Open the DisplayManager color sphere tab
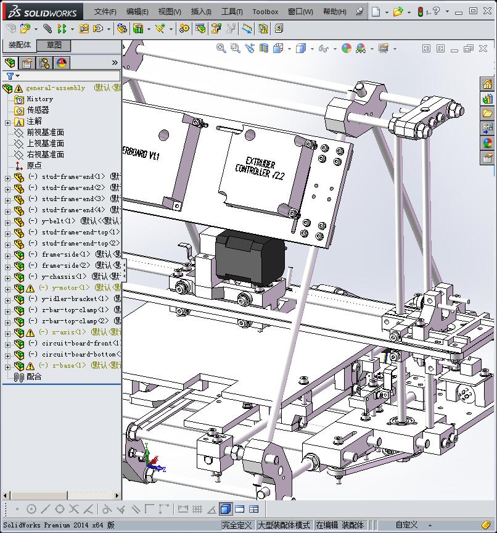Screen dimensions: 497x533 (x=62, y=63)
